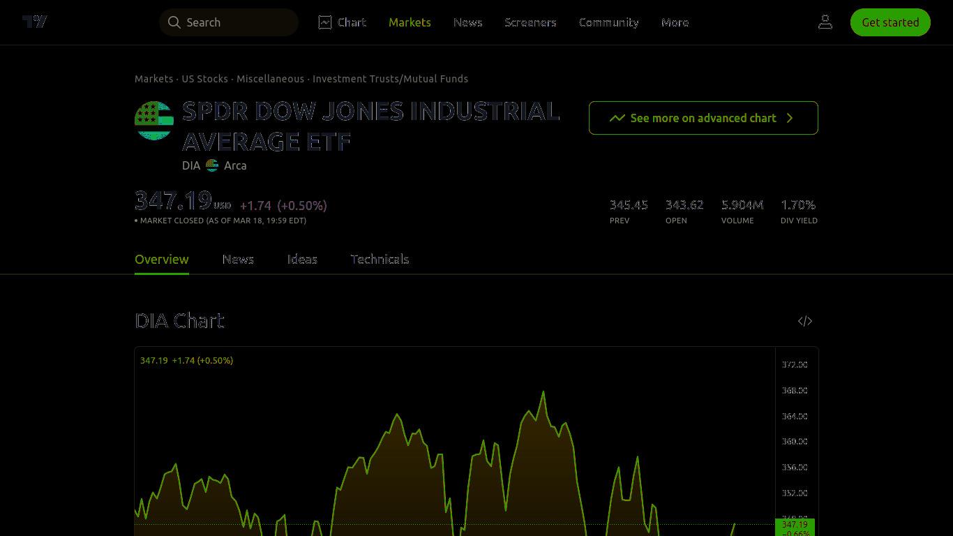Click the 347.19 price value

tap(173, 200)
